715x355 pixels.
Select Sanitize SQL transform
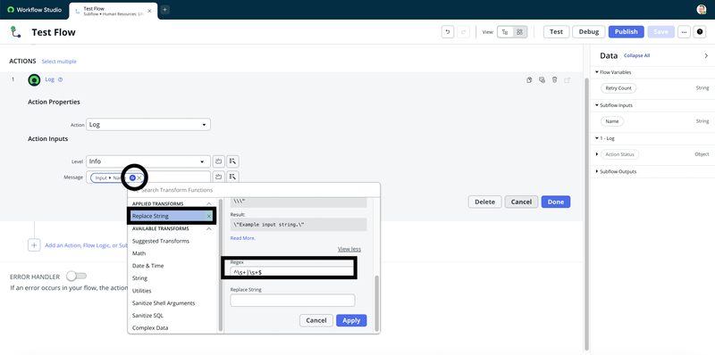tap(147, 316)
